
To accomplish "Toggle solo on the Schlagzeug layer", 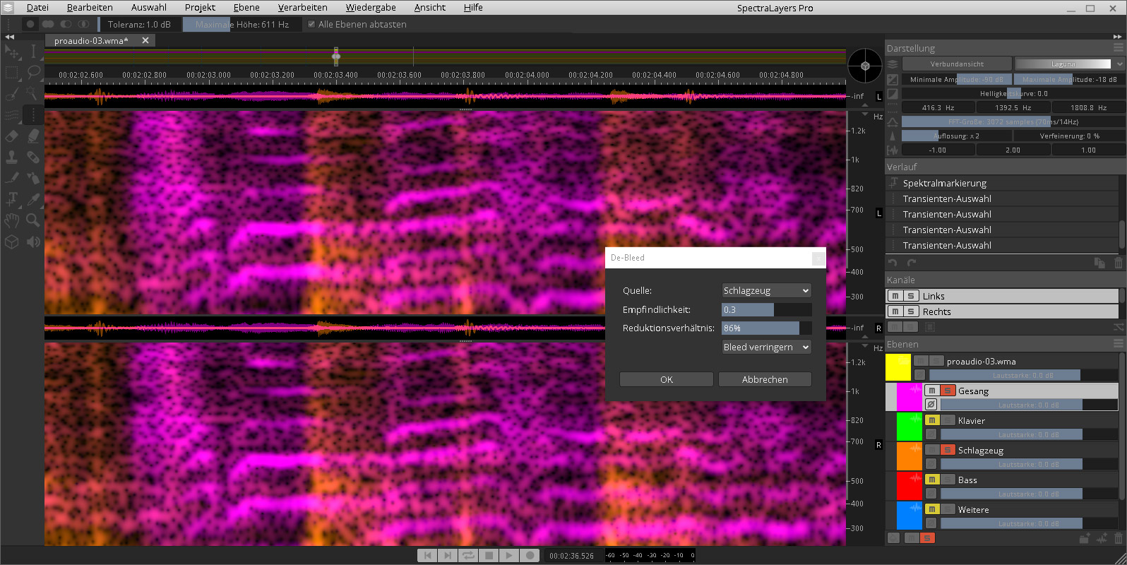I will pyautogui.click(x=948, y=450).
